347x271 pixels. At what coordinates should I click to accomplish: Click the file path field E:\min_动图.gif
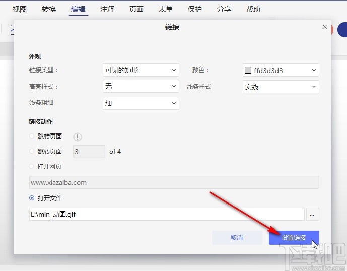(x=167, y=214)
